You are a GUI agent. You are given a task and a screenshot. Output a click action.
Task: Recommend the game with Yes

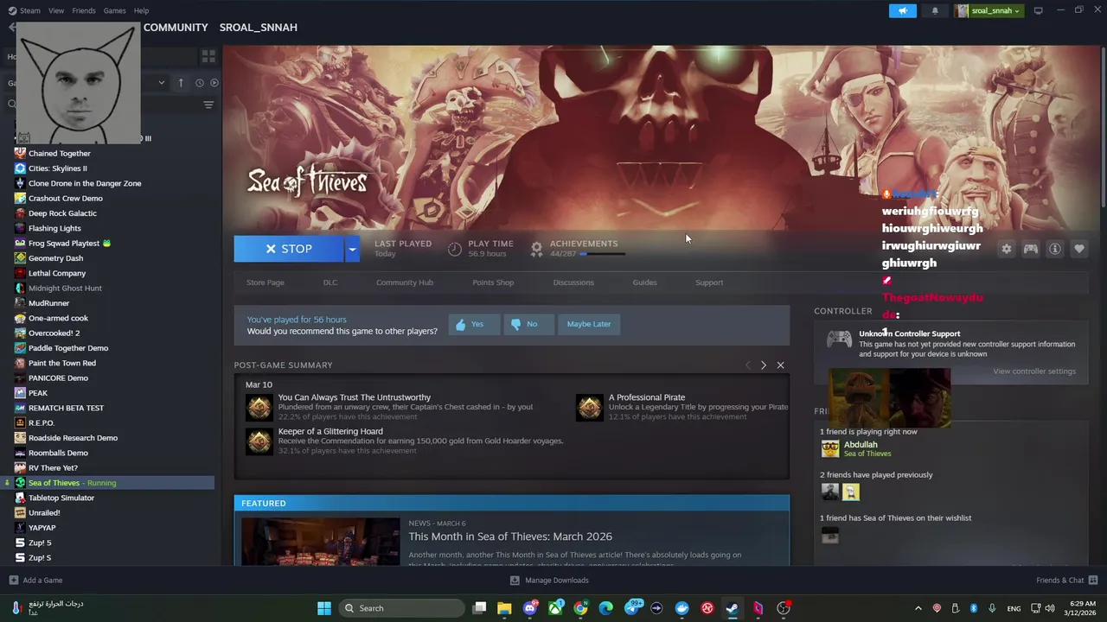473,324
